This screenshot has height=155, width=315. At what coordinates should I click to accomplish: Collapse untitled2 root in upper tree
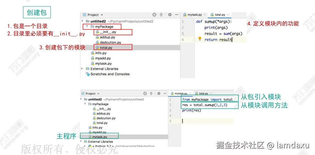click(82, 21)
